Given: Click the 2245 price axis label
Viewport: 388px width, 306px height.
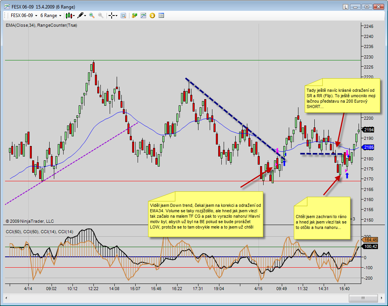Looking at the screenshot, I should click(369, 26).
